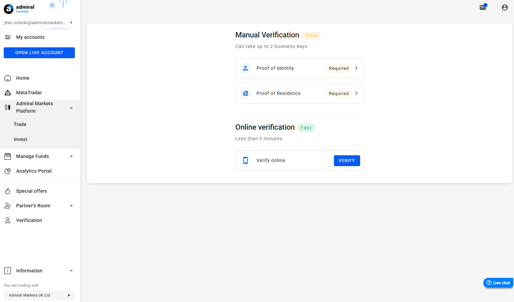Click the Slow badge beside Manual Verification
The width and height of the screenshot is (514, 302).
(311, 35)
